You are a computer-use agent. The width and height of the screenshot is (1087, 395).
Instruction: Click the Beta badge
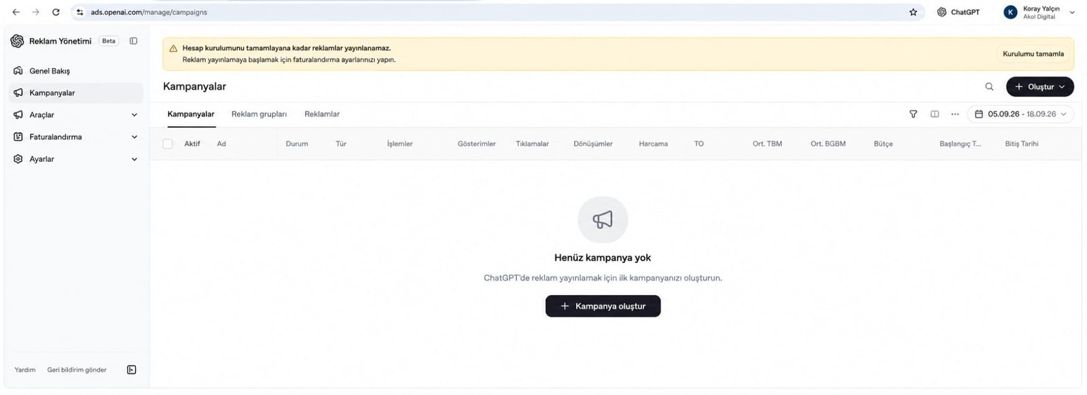click(x=109, y=41)
